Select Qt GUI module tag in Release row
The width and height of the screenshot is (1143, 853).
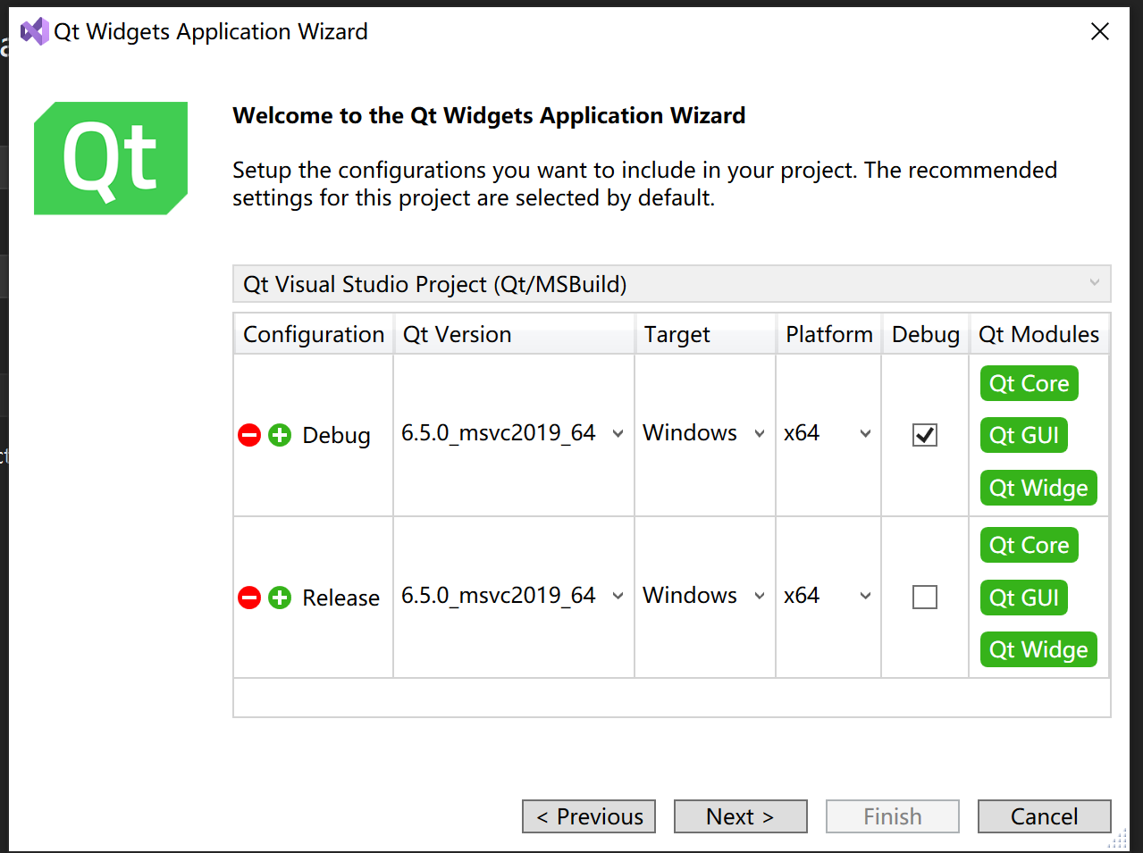[x=1023, y=598]
